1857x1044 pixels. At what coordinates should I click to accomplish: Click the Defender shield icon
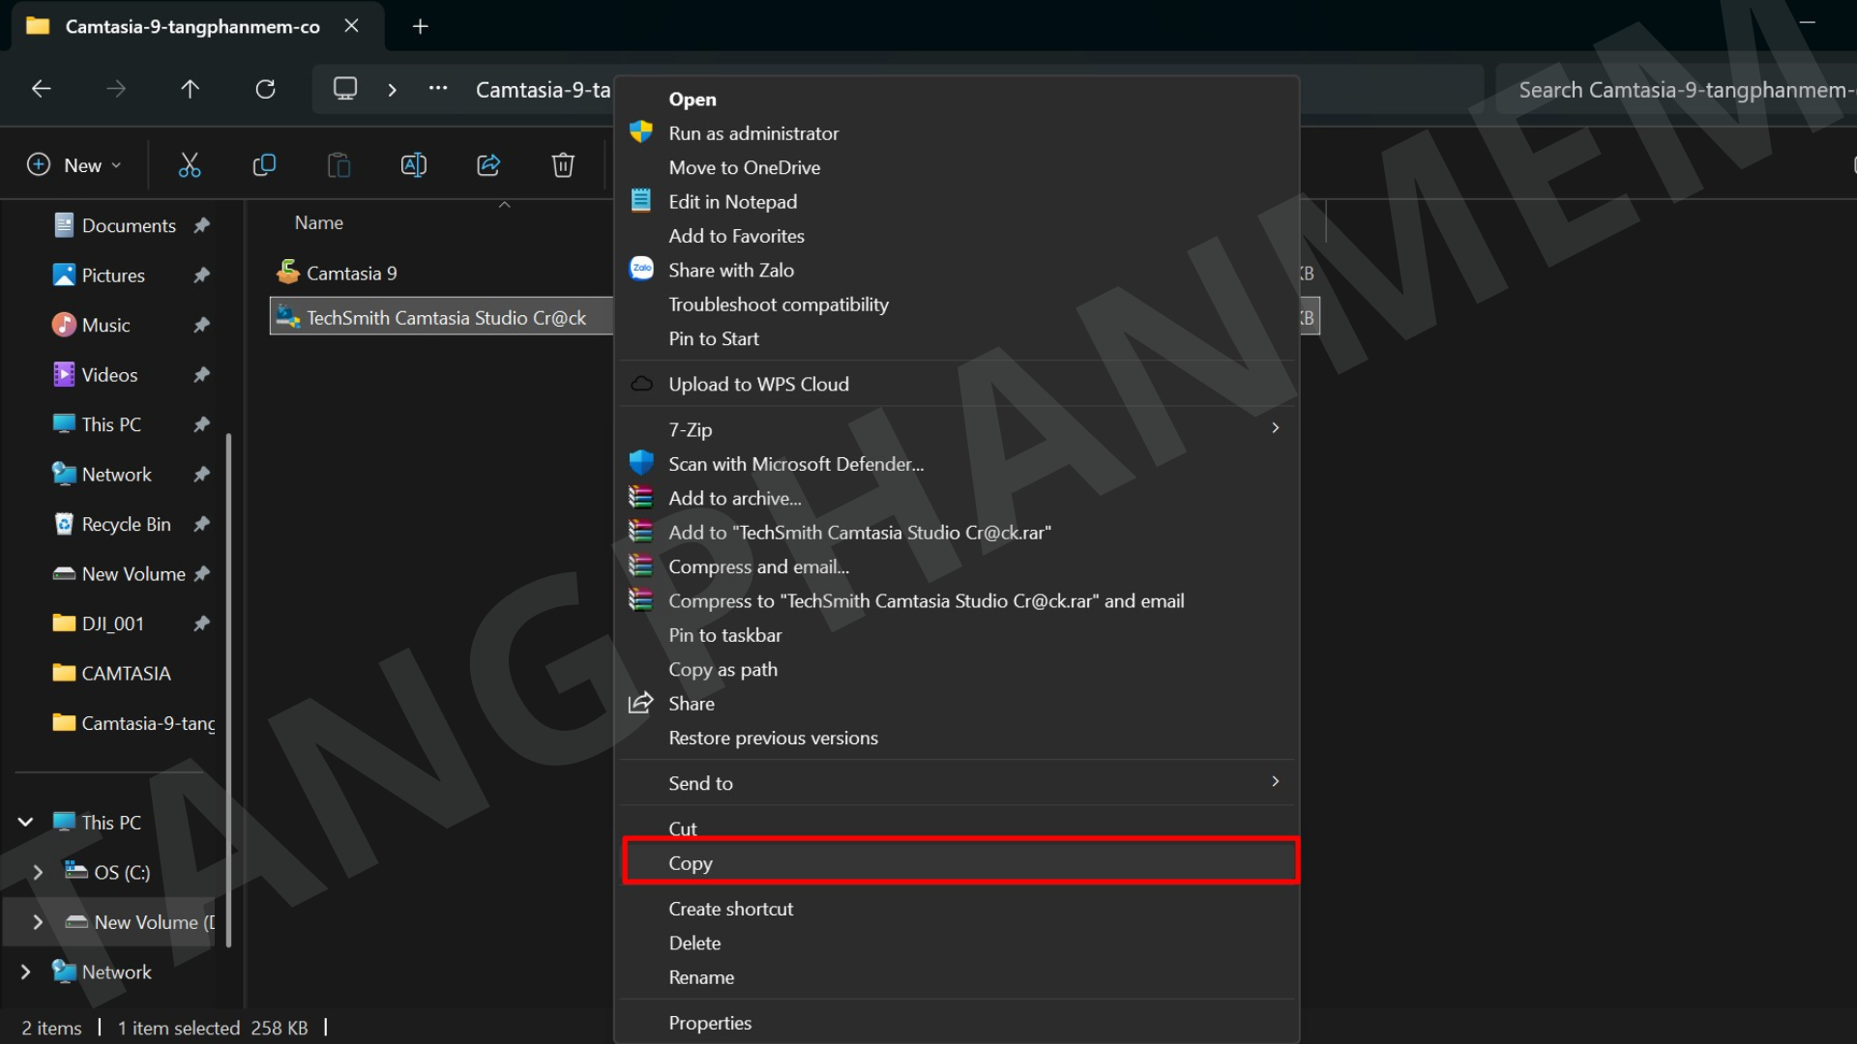[x=641, y=463]
